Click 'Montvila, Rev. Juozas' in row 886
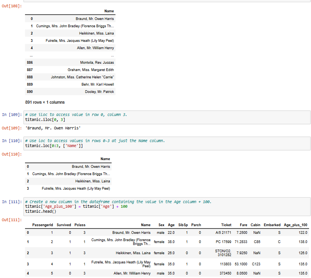The height and width of the screenshot is (278, 311). pos(97,63)
